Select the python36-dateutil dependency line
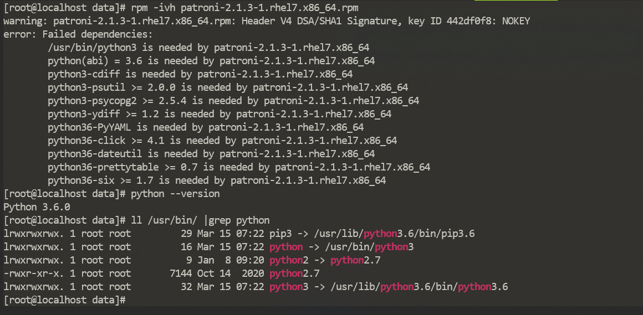The width and height of the screenshot is (643, 315). tap(211, 153)
